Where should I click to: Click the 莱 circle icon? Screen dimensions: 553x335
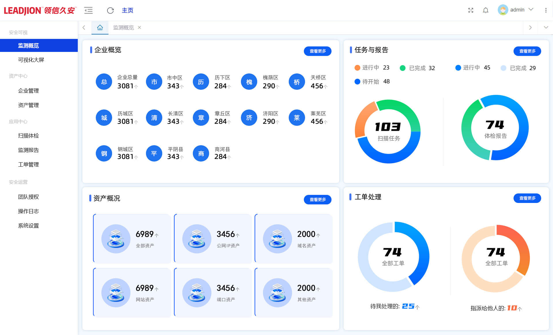297,118
